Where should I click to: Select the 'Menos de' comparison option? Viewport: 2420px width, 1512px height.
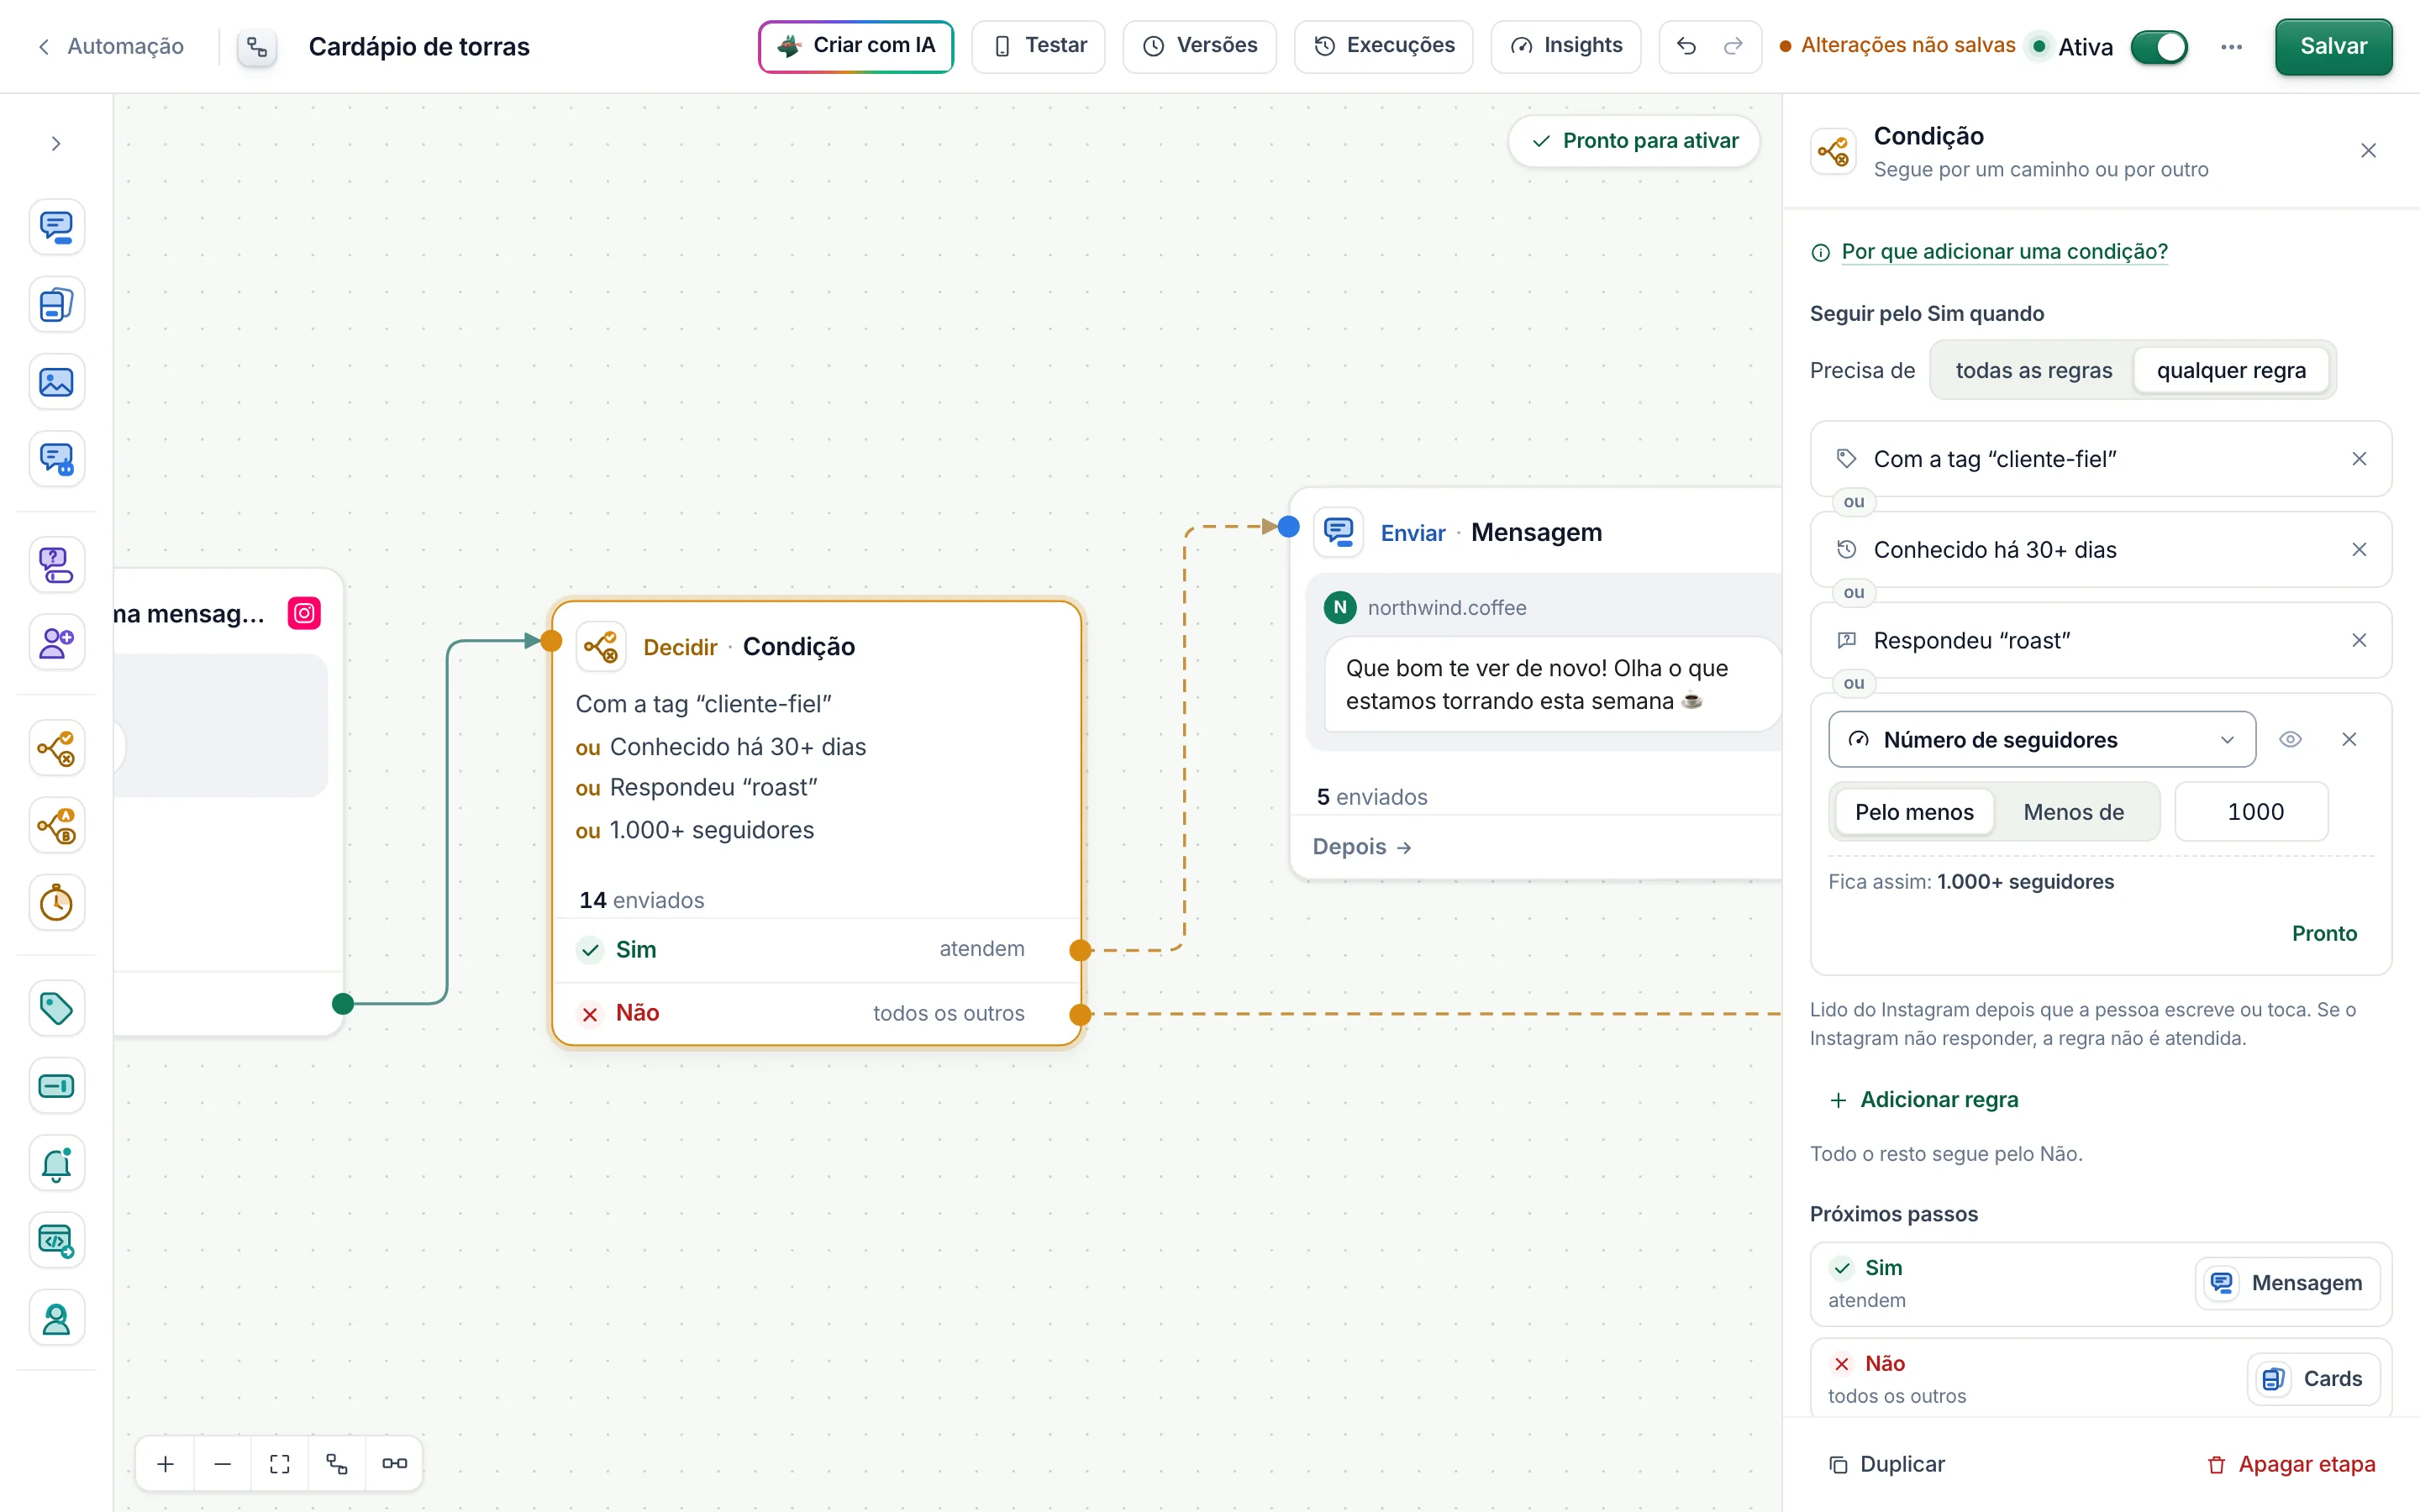point(2073,812)
